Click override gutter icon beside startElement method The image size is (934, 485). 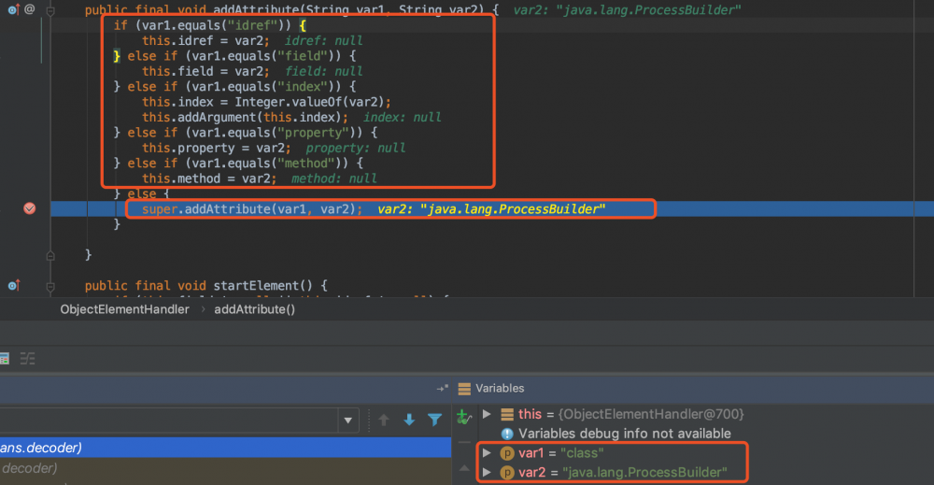point(13,285)
